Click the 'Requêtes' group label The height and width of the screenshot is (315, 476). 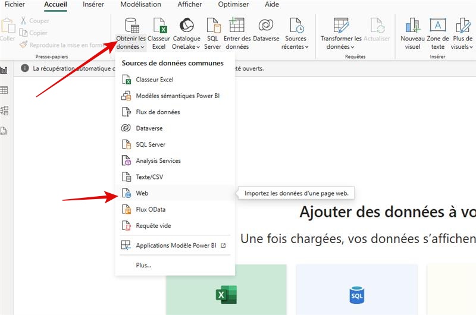[x=355, y=56]
